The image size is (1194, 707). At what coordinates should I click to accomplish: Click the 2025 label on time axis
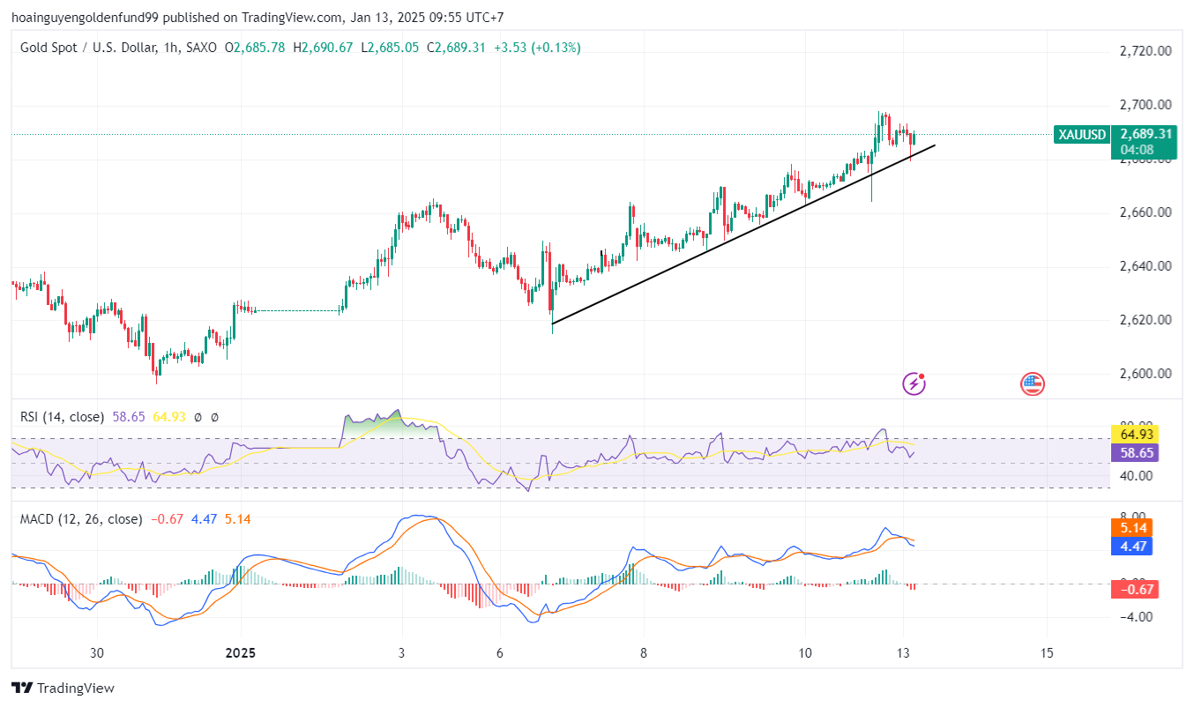click(240, 653)
